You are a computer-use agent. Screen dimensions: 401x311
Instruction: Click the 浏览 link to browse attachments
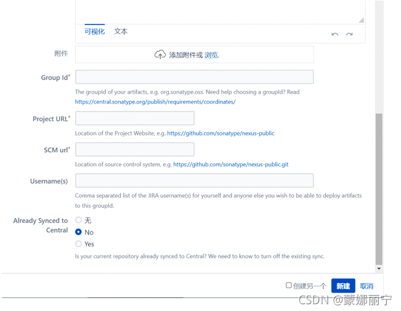(x=211, y=55)
